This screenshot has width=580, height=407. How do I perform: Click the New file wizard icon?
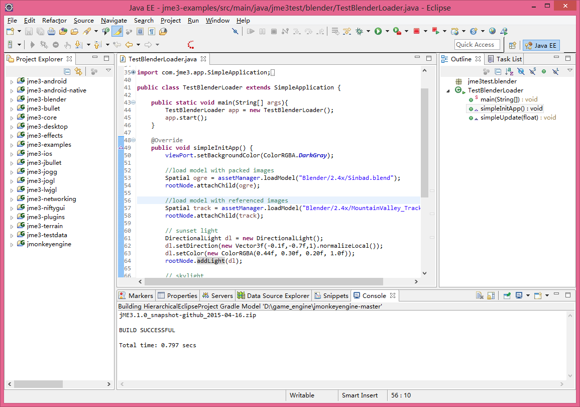[x=11, y=32]
